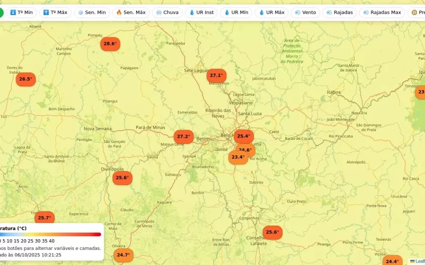Select the 27.2° marker near Betim
The image size is (425, 265).
tap(183, 137)
